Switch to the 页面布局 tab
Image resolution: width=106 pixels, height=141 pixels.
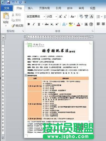click(x=45, y=8)
